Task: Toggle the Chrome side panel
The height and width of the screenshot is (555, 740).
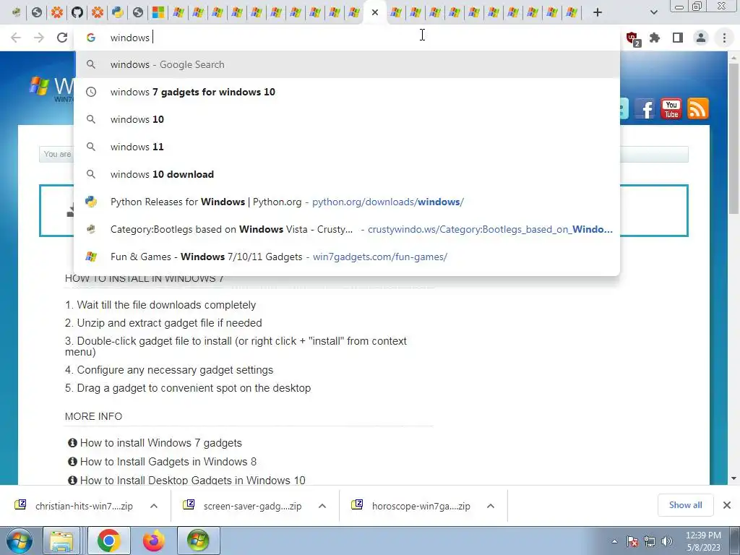Action: 678,38
